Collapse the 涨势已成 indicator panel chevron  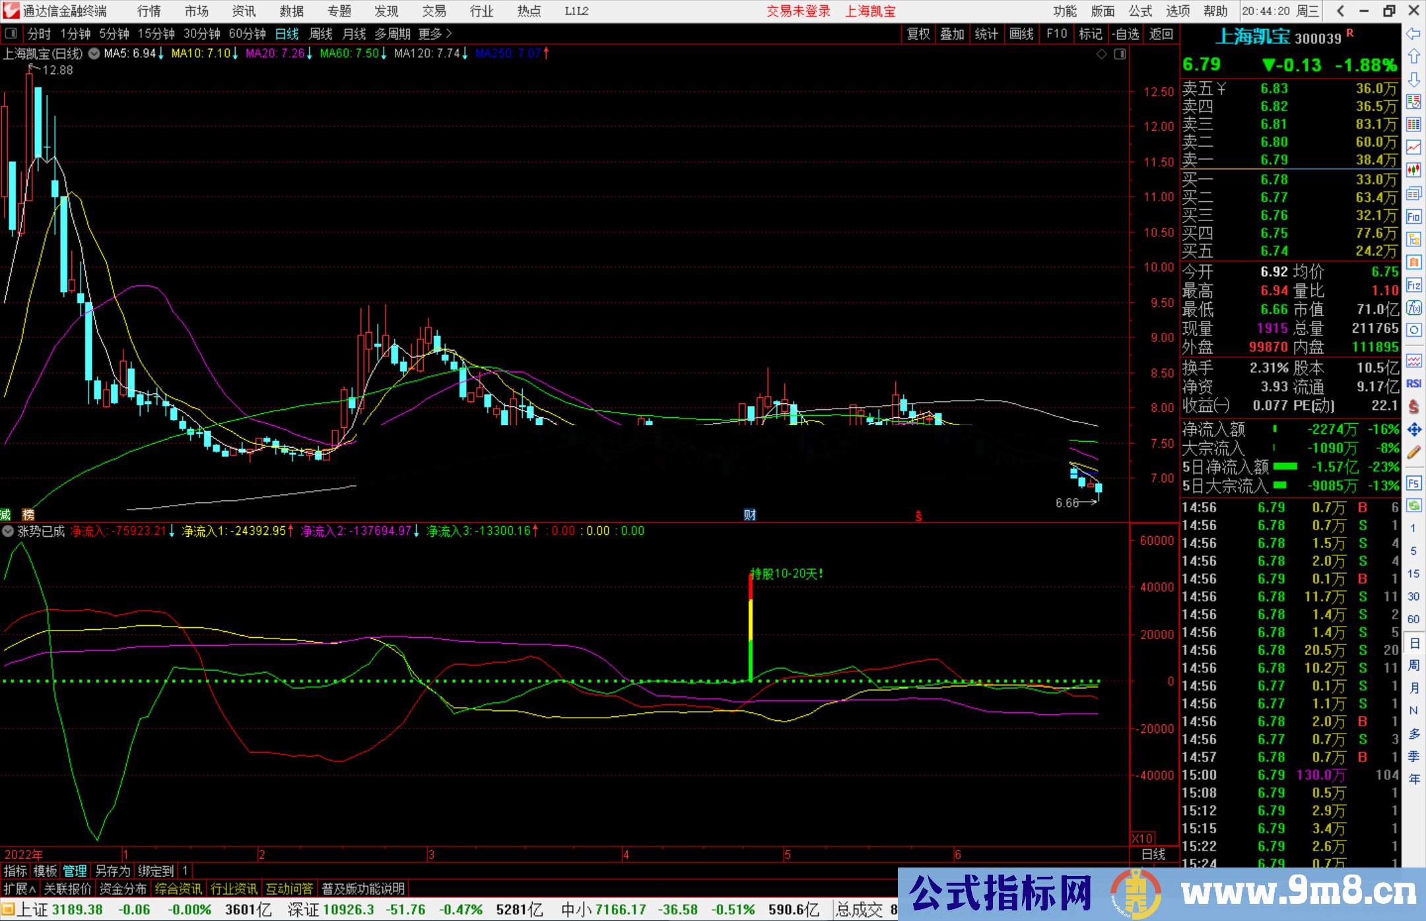click(8, 531)
